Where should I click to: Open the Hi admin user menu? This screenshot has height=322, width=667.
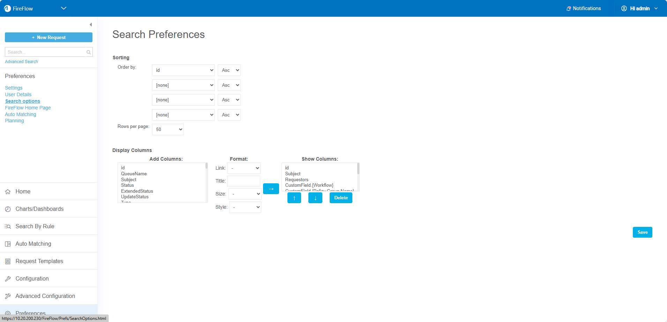(639, 9)
